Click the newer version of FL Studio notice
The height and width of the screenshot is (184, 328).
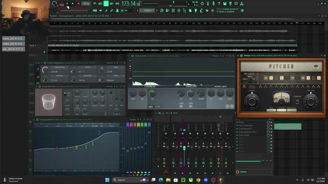coord(227,10)
